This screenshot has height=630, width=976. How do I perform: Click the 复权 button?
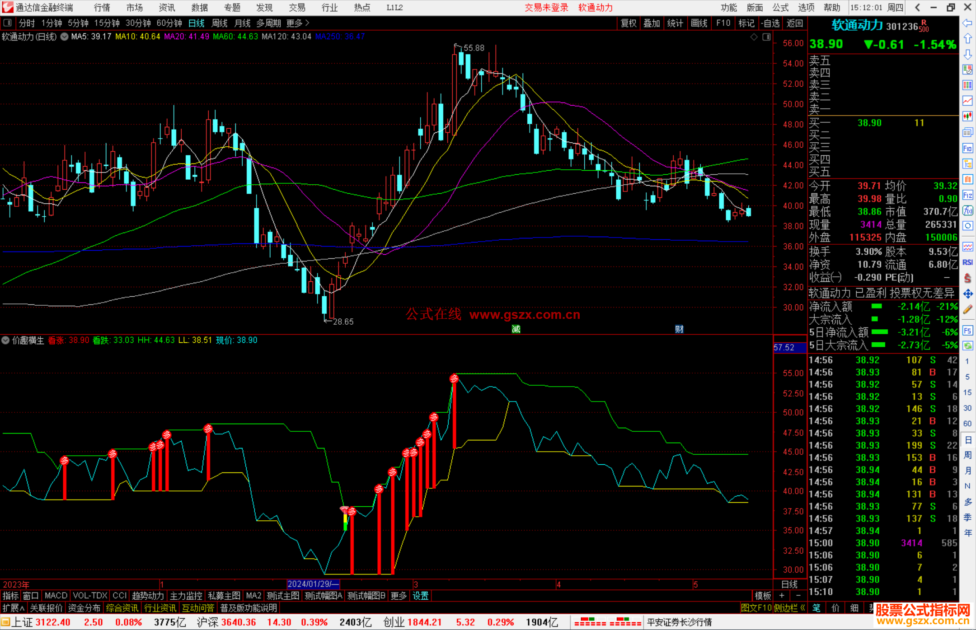tap(628, 23)
